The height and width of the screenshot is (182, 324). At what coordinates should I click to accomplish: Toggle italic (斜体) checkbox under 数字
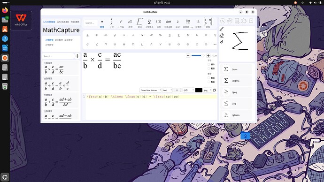pos(208,78)
